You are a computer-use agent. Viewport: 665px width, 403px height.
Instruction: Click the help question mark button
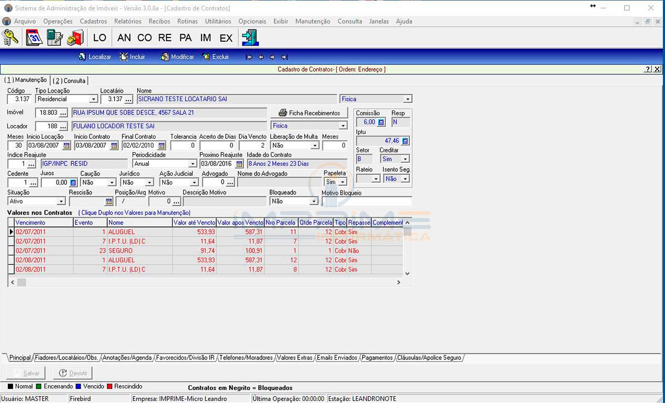[x=648, y=69]
